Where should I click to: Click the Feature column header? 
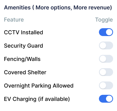click(14, 20)
